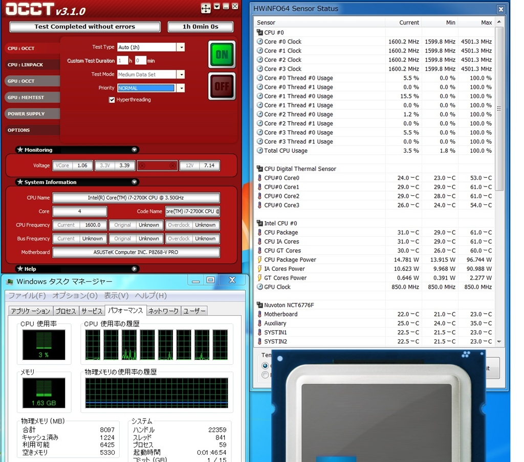This screenshot has width=524, height=462.
Task: Click the down-triangle icon in OCCT title bar
Action: (217, 7)
